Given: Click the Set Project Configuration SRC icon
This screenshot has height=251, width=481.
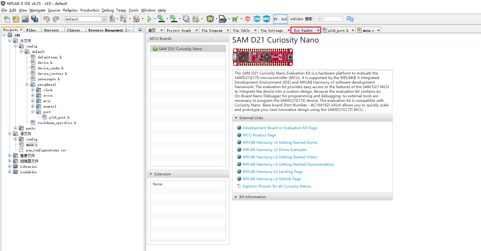Looking at the screenshot, I should [x=112, y=19].
